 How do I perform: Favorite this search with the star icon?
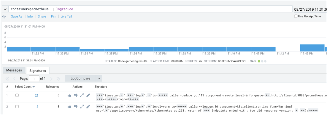coord(4,17)
